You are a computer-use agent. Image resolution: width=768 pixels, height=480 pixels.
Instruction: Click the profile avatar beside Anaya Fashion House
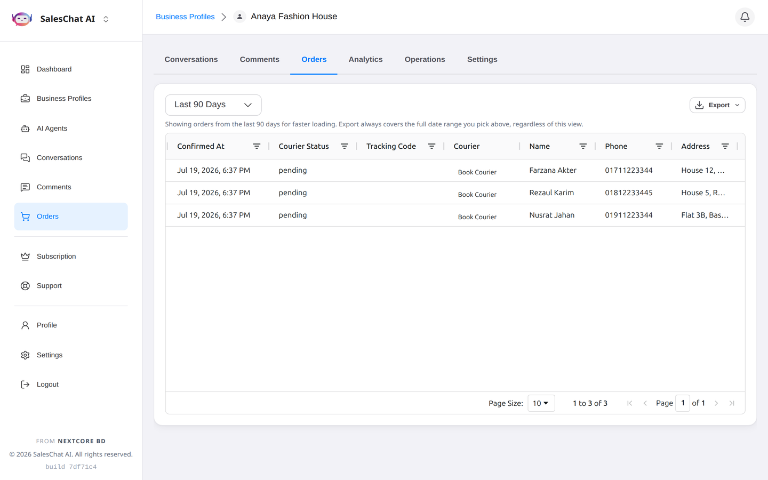pos(239,17)
